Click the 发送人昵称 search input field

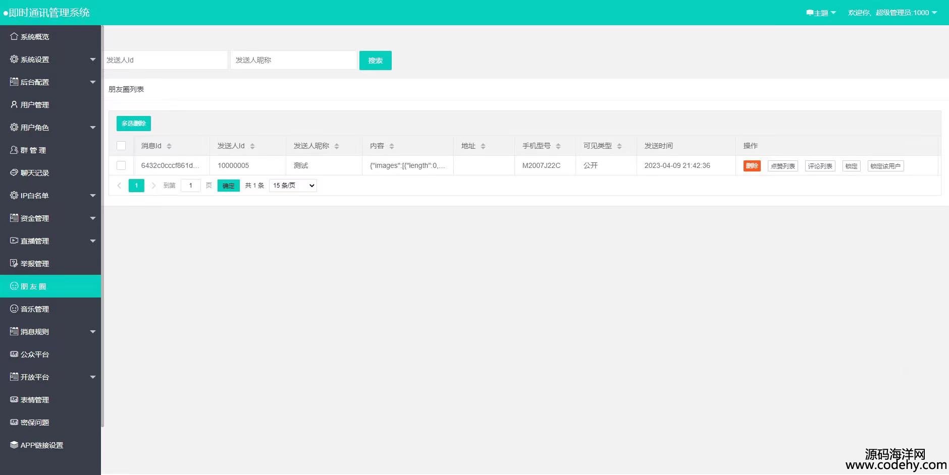(x=294, y=60)
